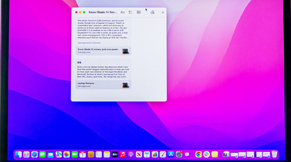
Task: Maximize the Quick Note with green button
Action: coord(84,12)
